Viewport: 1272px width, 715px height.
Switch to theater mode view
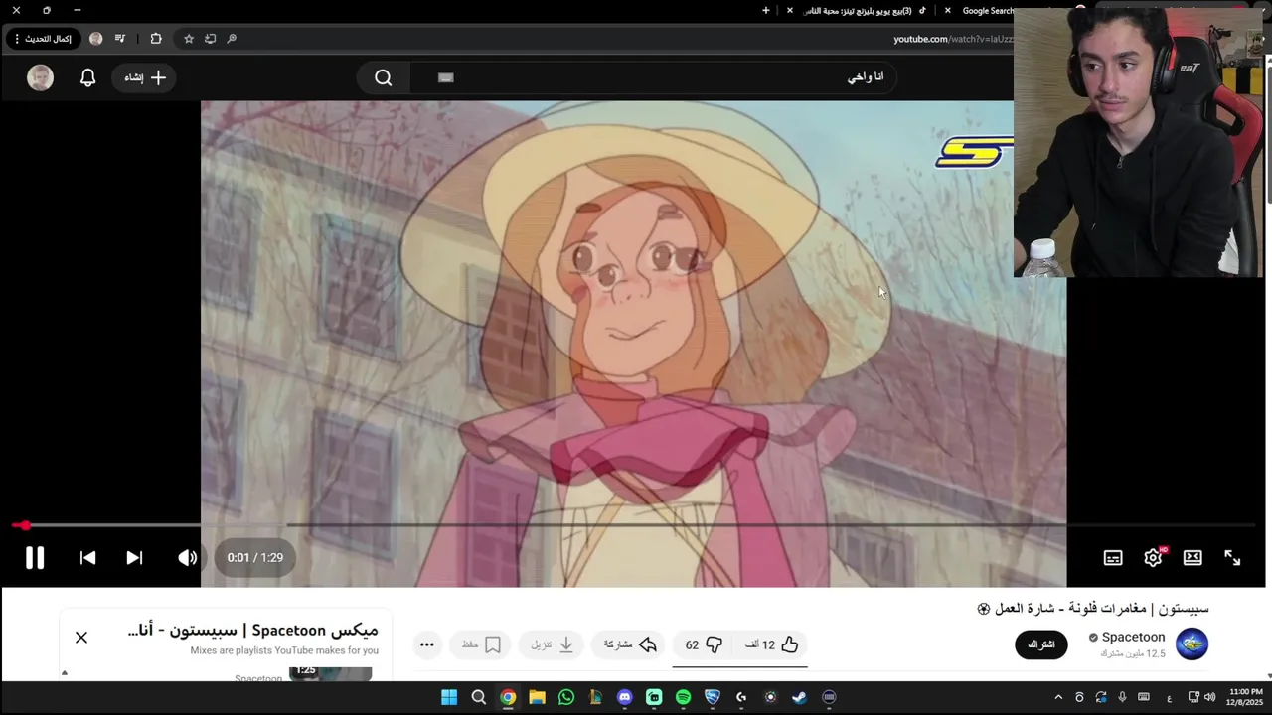pyautogui.click(x=1192, y=558)
